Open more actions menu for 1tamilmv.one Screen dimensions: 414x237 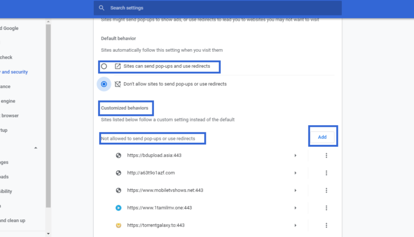click(326, 208)
